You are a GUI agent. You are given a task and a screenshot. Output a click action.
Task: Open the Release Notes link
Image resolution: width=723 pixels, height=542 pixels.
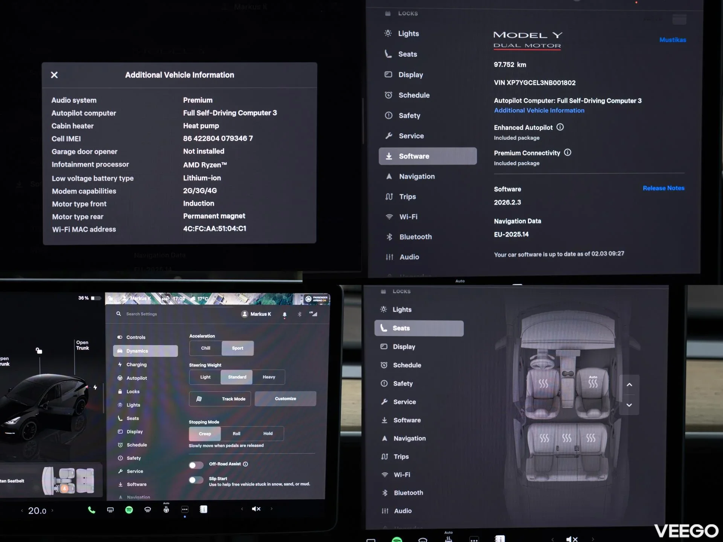663,188
